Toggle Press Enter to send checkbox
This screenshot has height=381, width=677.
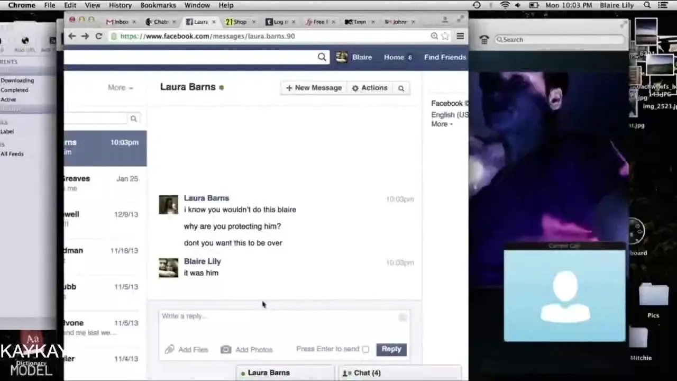point(365,349)
